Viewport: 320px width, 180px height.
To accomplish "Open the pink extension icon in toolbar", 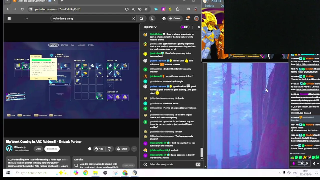I will click(163, 9).
